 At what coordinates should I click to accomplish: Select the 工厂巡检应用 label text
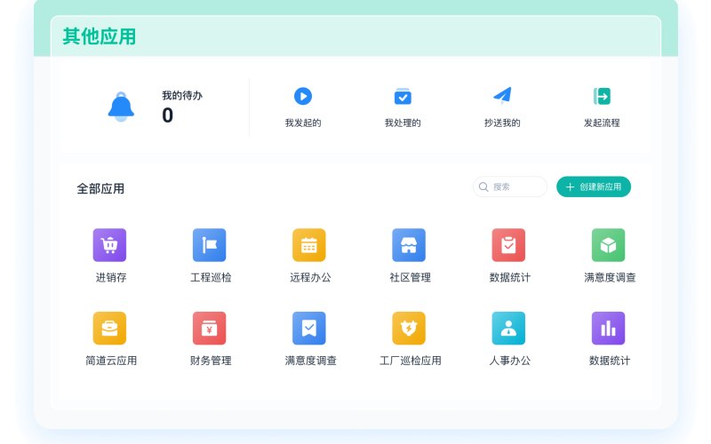pyautogui.click(x=411, y=361)
